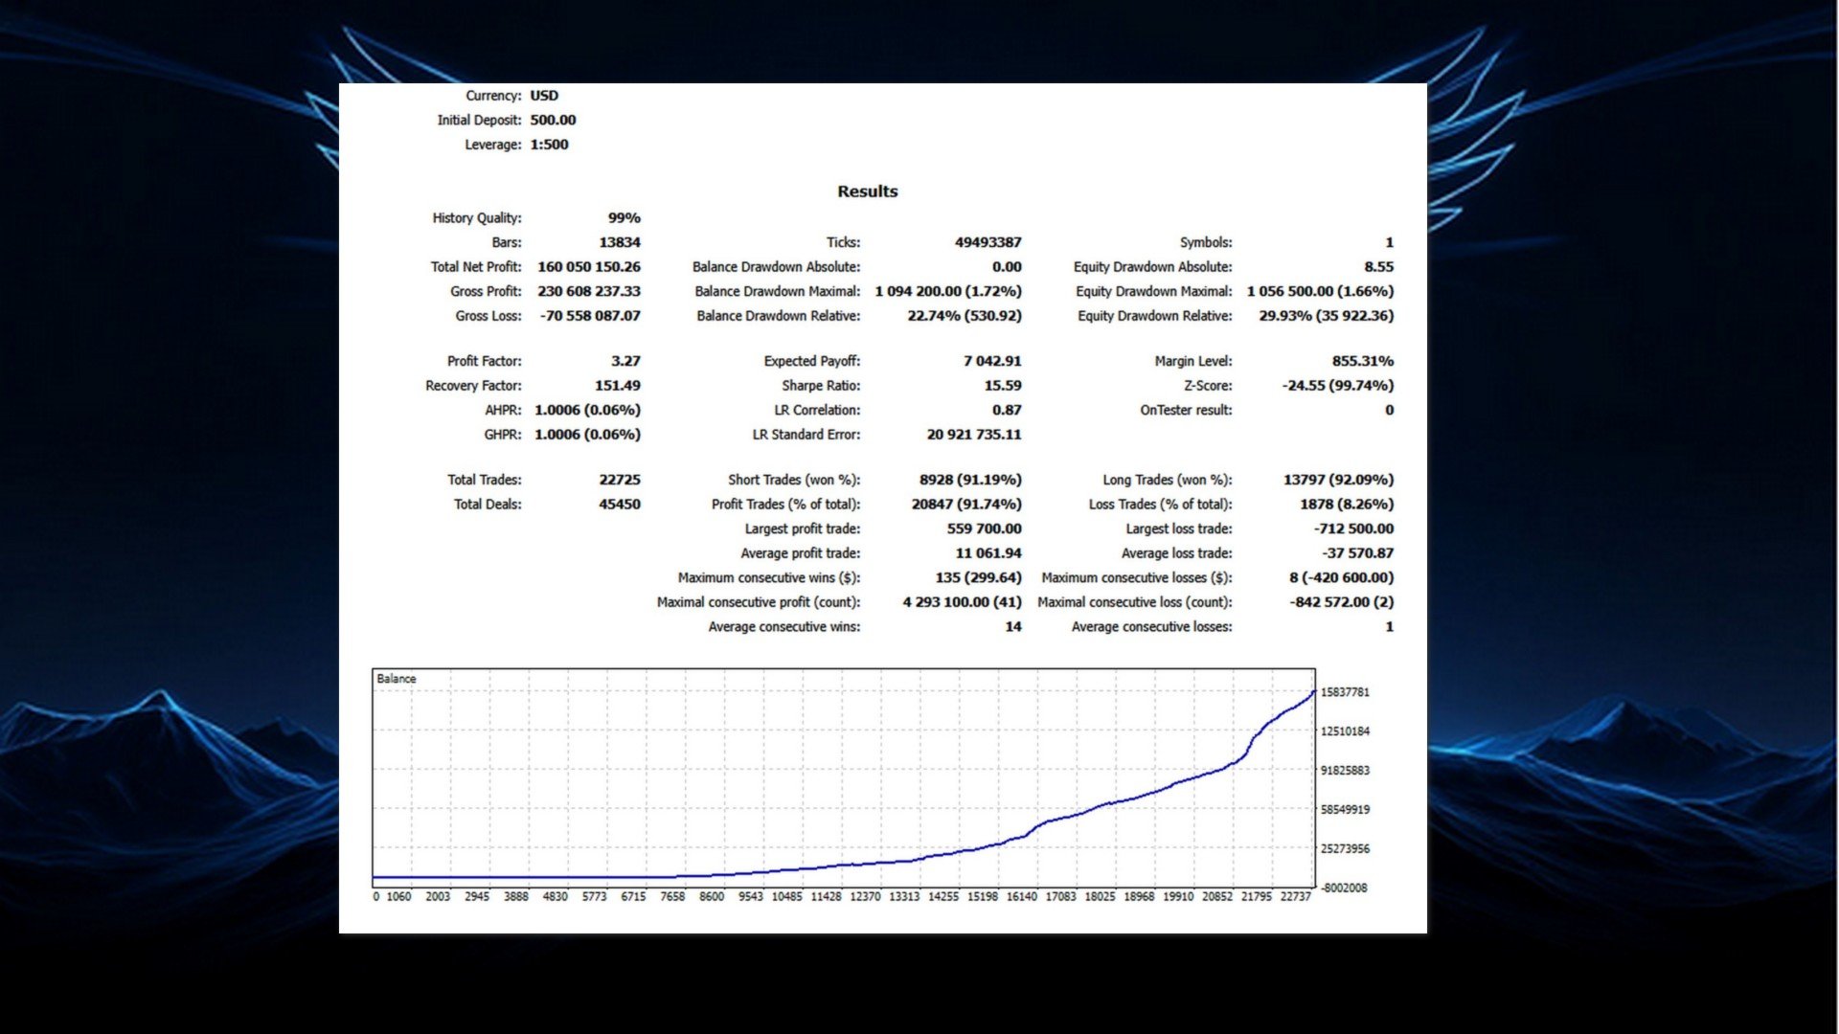Click the Recovery Factor value 151.49
This screenshot has width=1839, height=1034.
(x=617, y=386)
